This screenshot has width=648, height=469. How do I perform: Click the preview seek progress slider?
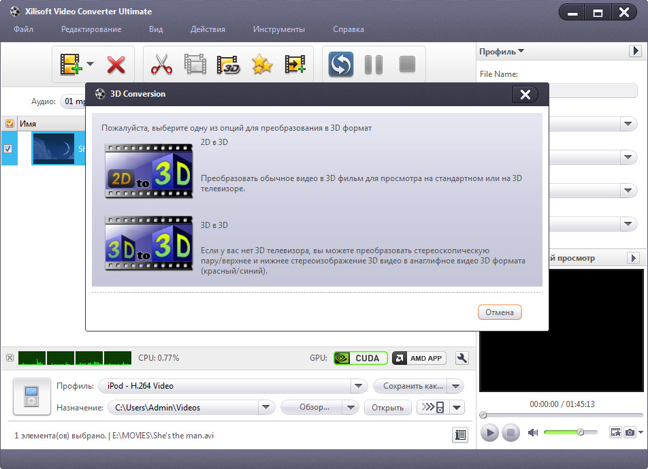pos(561,415)
